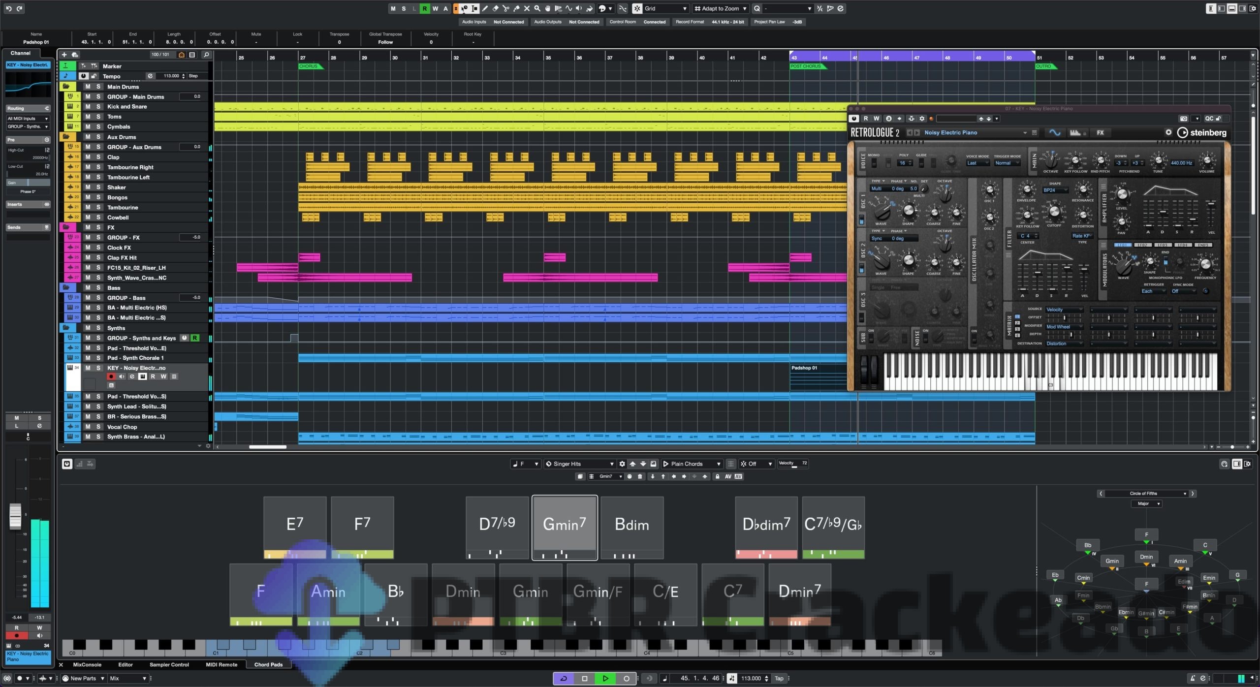Click the Retrologue snapshot camera icon
Screen dimensions: 1260x687
coord(1184,119)
